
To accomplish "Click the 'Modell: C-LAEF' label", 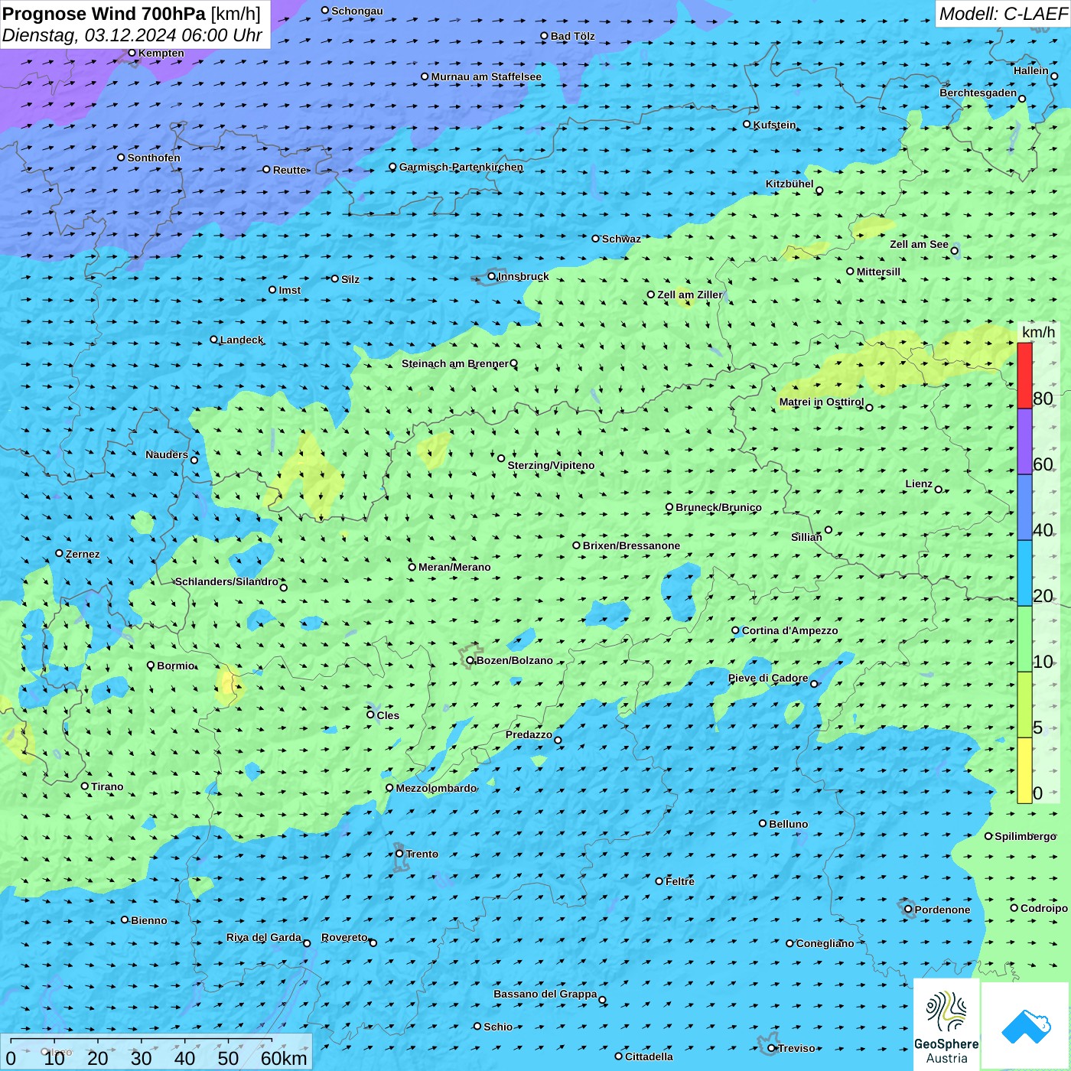I will tap(1002, 14).
